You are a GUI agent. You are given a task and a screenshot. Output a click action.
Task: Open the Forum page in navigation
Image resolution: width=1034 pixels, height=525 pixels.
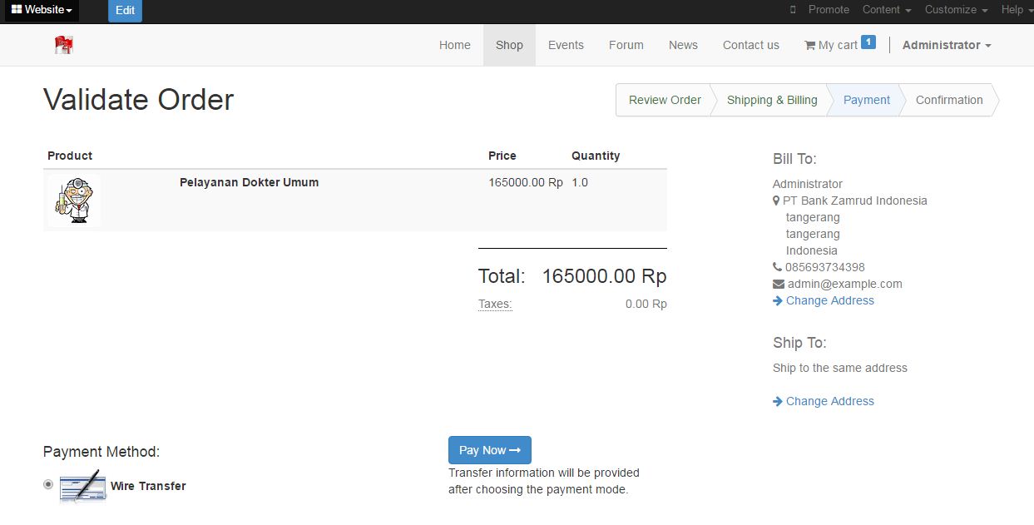click(x=626, y=46)
